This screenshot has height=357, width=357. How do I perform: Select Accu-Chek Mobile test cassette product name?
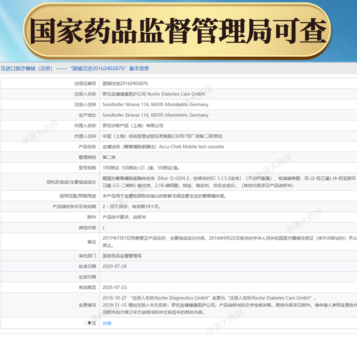(163, 147)
